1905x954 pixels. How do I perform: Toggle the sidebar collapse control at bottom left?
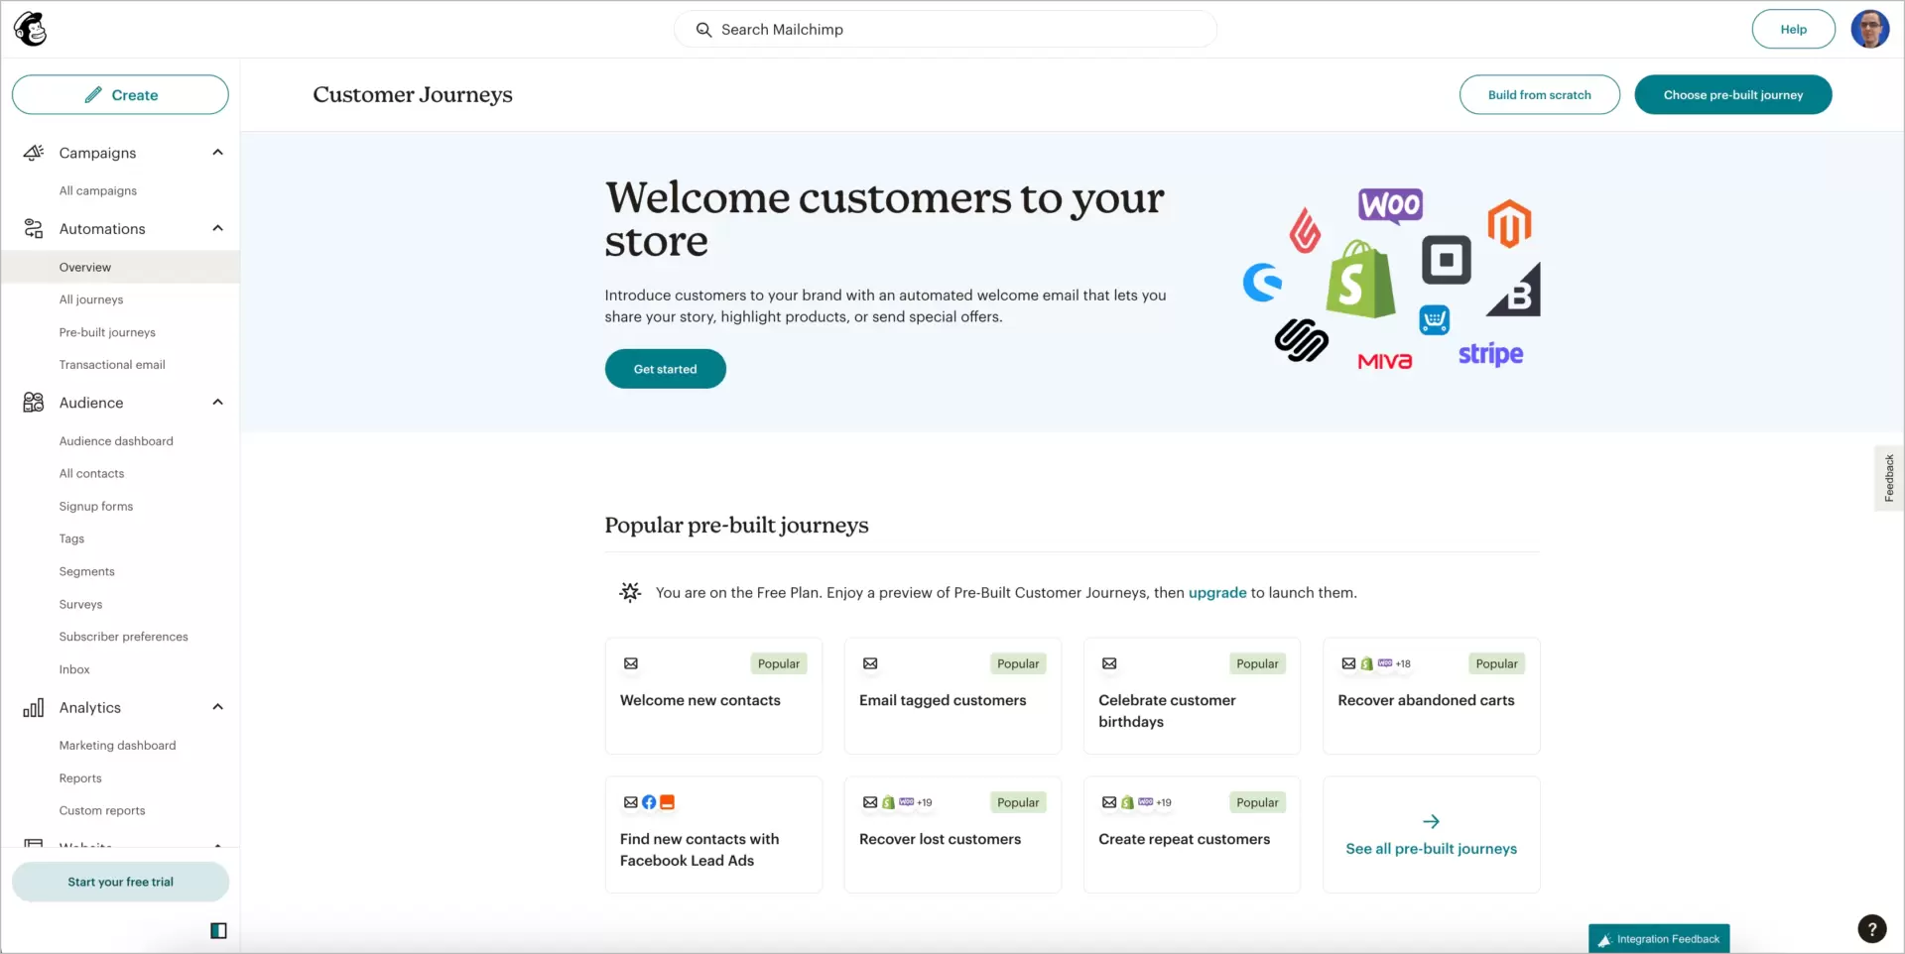[218, 930]
